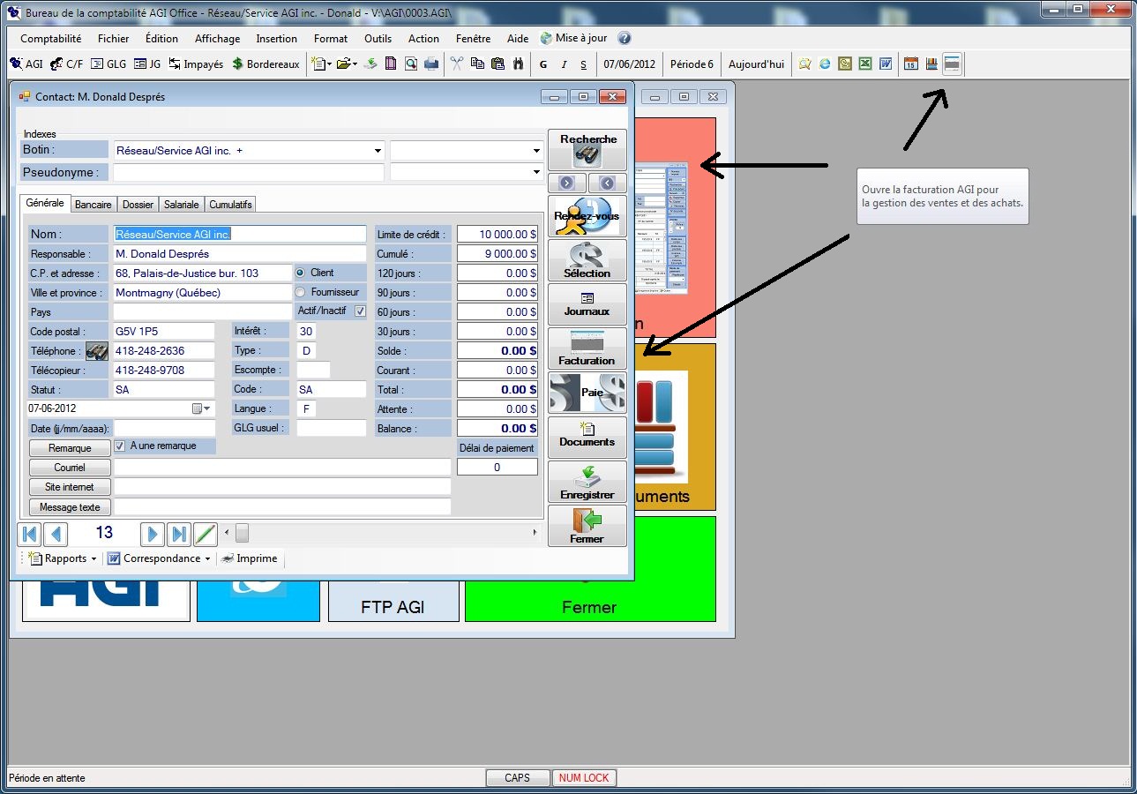The image size is (1137, 794).
Task: Go to first contact record
Action: (29, 534)
